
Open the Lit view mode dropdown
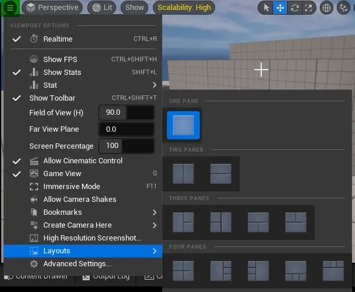tap(102, 8)
